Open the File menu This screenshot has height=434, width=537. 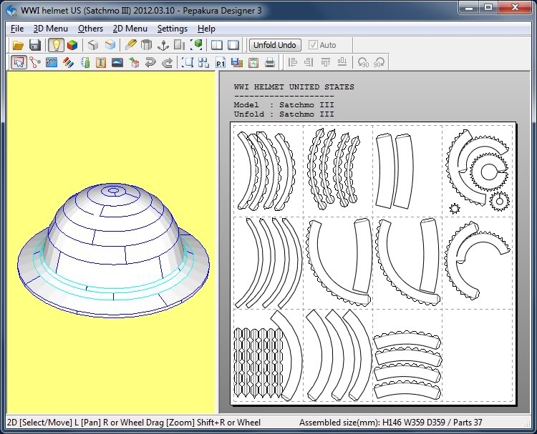[17, 29]
